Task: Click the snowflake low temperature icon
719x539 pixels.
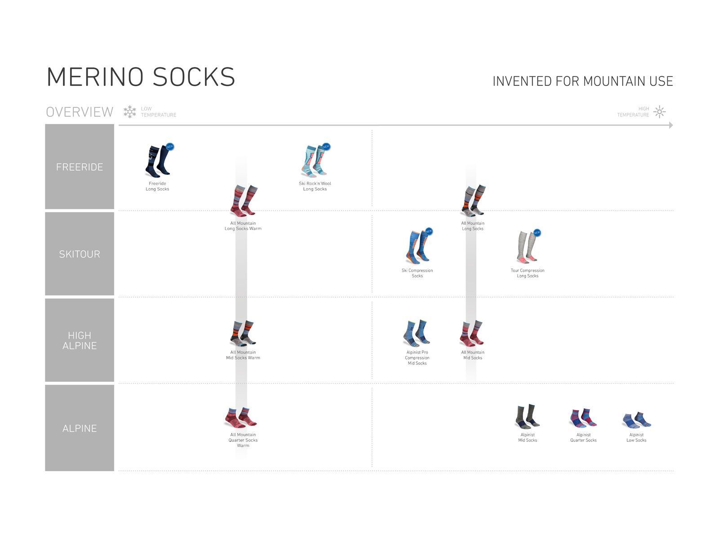Action: (x=130, y=112)
